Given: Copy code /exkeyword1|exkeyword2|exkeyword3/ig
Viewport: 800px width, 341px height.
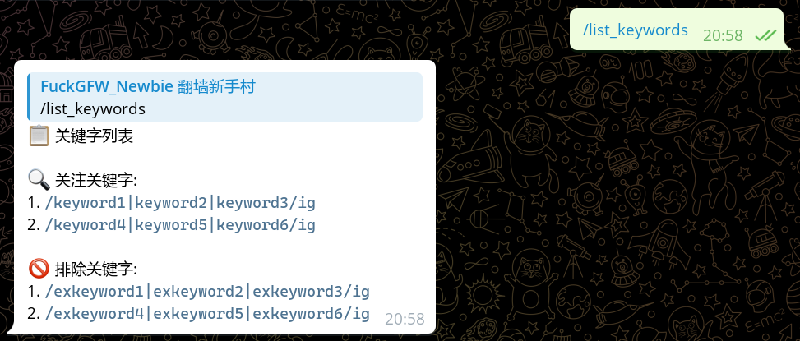Looking at the screenshot, I should 207,292.
